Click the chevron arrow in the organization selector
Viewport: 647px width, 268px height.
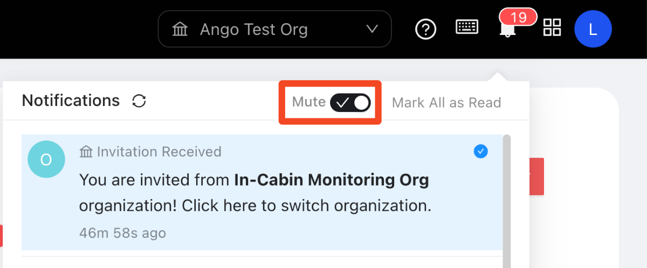(372, 29)
